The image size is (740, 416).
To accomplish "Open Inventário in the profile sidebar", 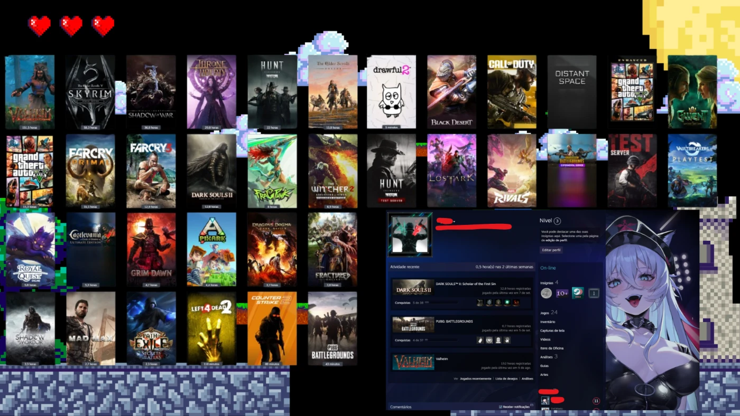I will tap(548, 322).
